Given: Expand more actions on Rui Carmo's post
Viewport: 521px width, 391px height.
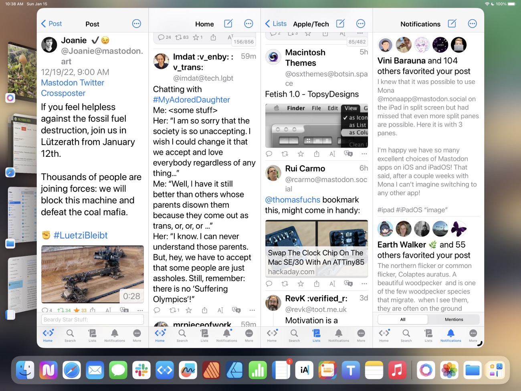Looking at the screenshot, I should [364, 284].
